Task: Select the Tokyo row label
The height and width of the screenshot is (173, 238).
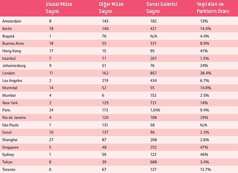Action: point(7,162)
